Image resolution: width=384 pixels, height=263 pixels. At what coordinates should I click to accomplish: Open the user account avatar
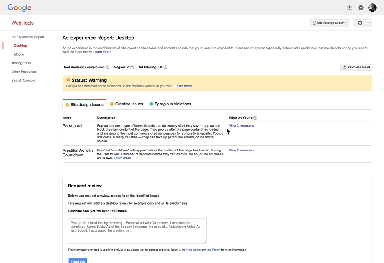pyautogui.click(x=372, y=8)
